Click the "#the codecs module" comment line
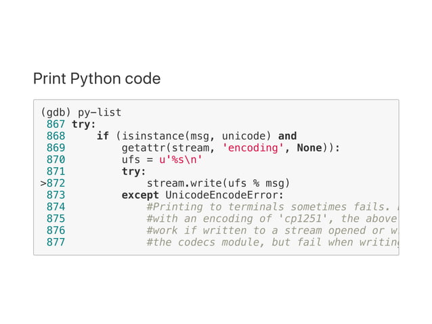Viewport: 432px width, 324px height. click(x=271, y=242)
